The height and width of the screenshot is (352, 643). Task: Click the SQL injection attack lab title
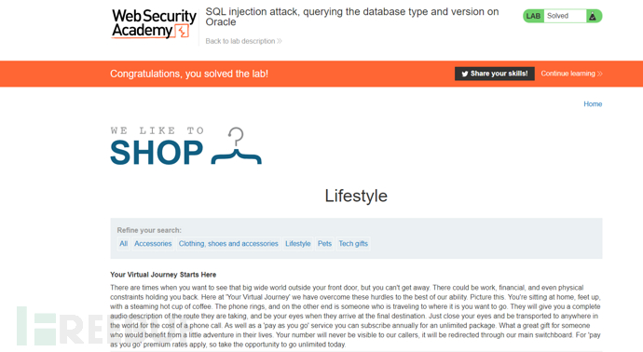point(352,17)
